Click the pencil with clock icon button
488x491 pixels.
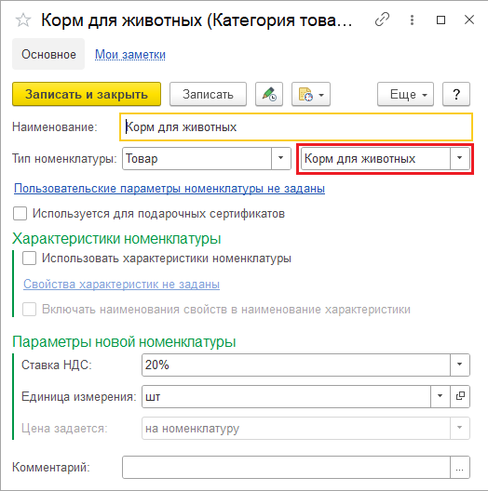[x=269, y=94]
